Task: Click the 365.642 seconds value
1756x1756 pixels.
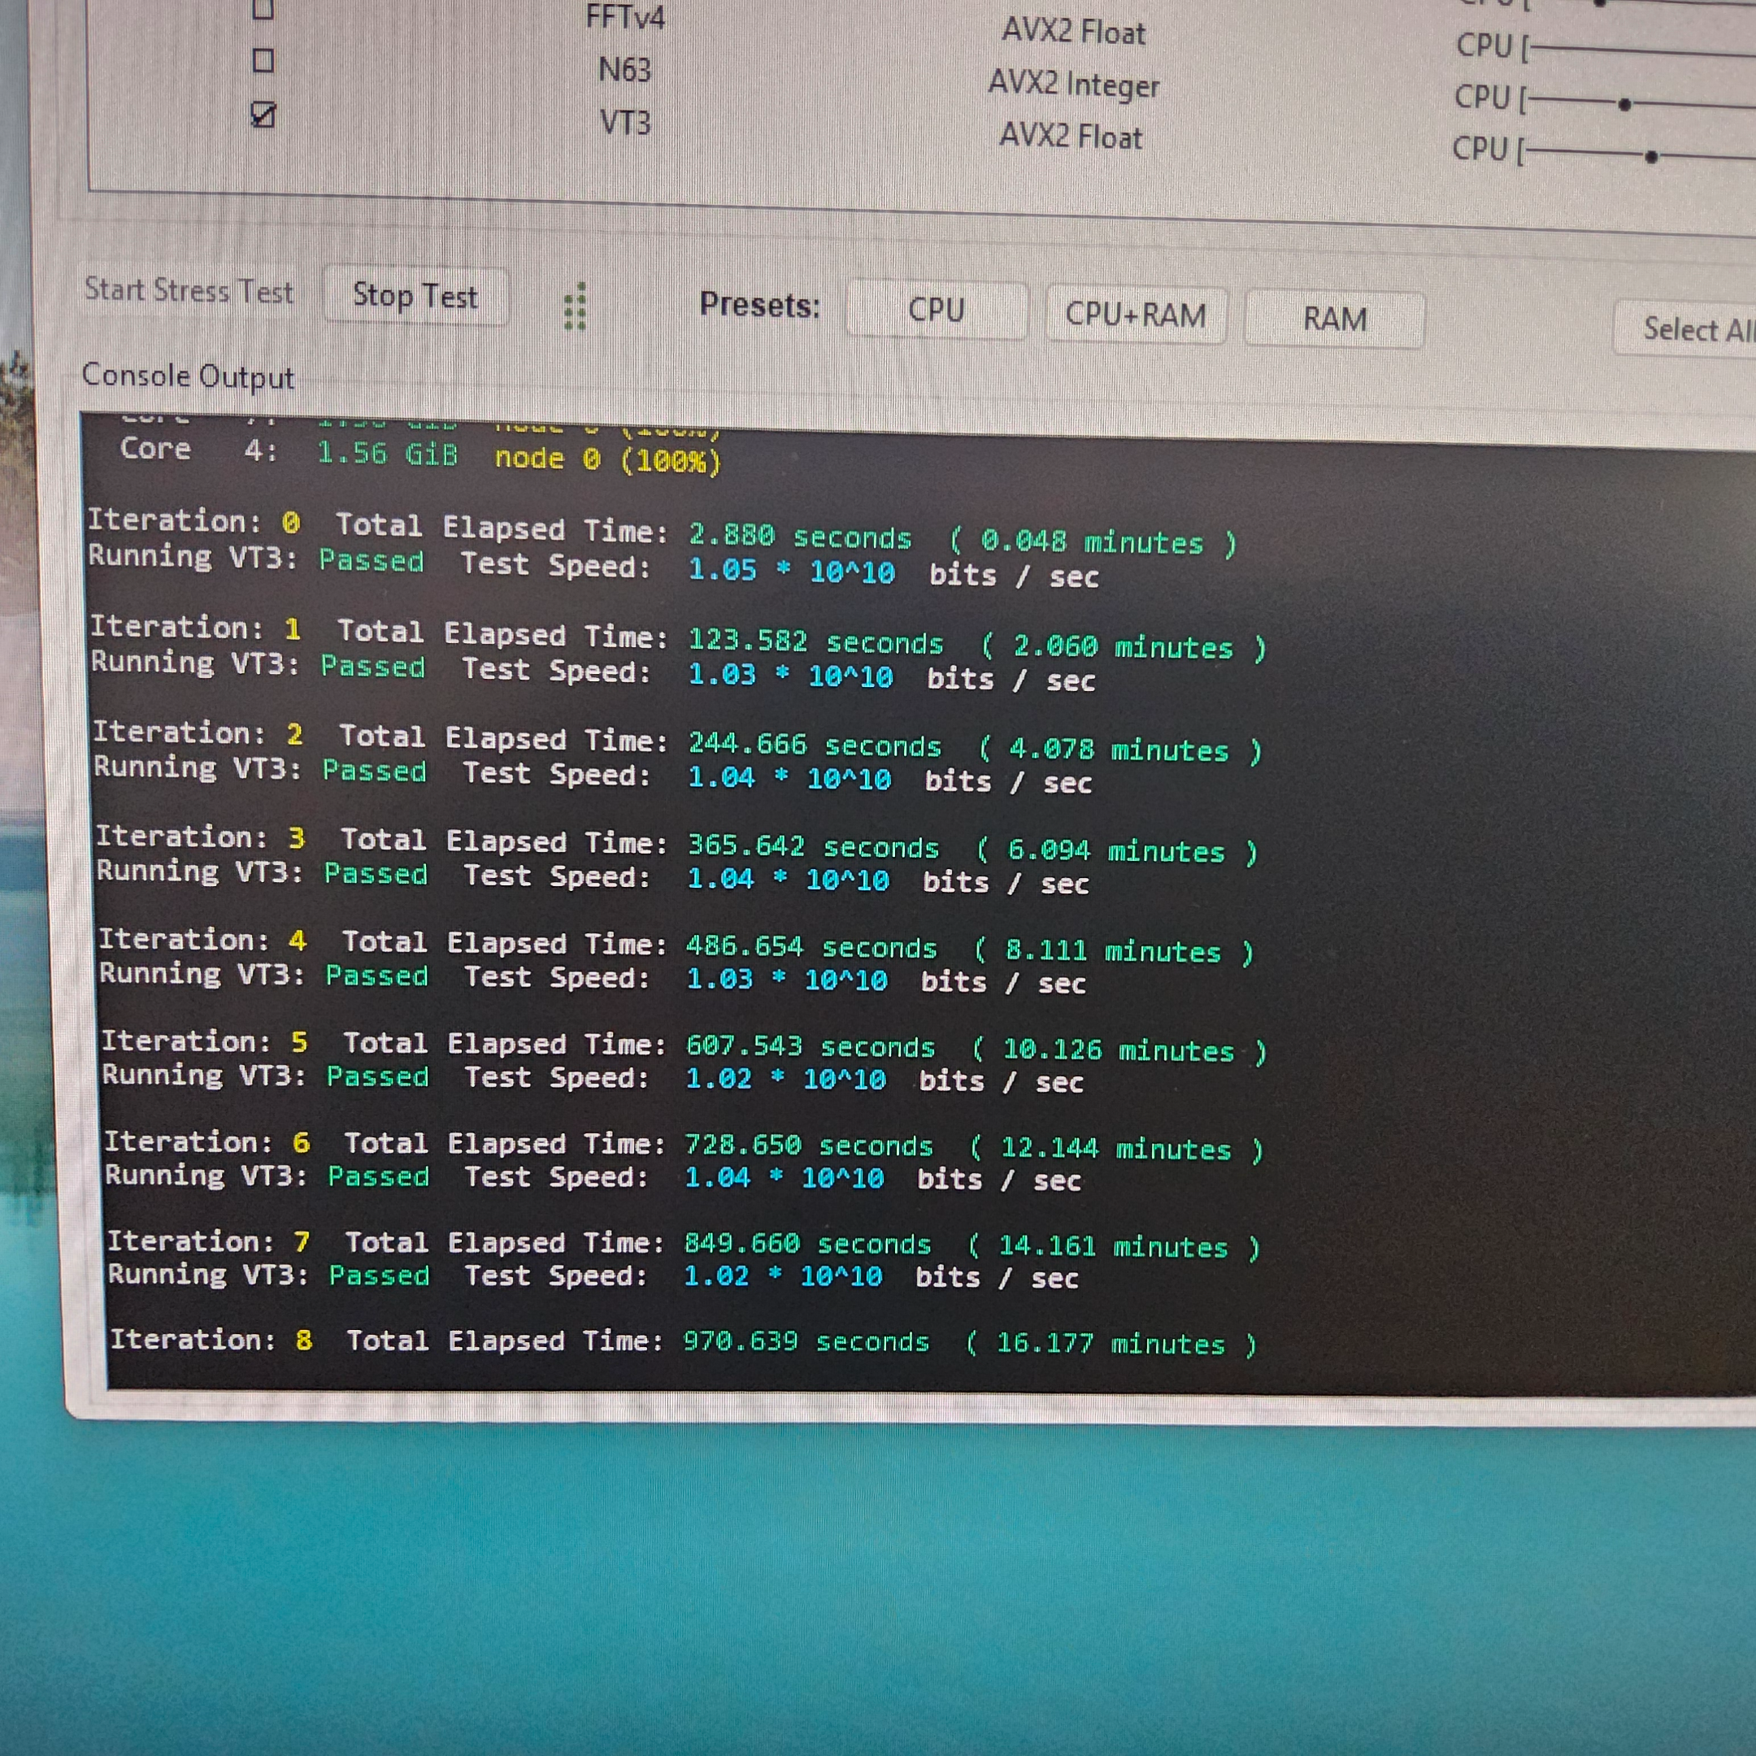Action: point(813,846)
